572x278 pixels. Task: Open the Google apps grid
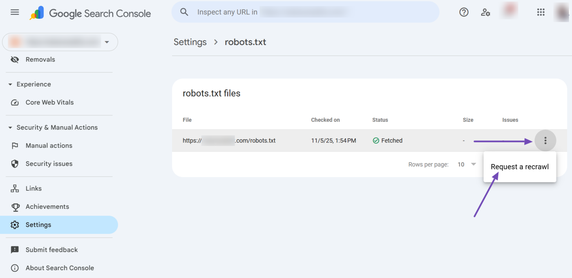pos(541,12)
